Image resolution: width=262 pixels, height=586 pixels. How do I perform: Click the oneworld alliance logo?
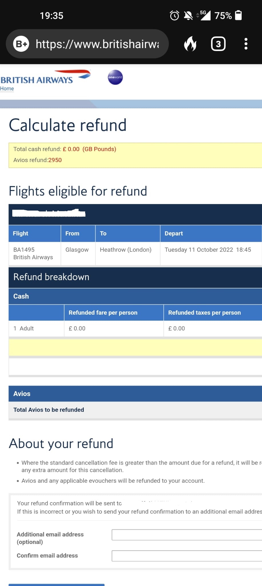pos(115,77)
